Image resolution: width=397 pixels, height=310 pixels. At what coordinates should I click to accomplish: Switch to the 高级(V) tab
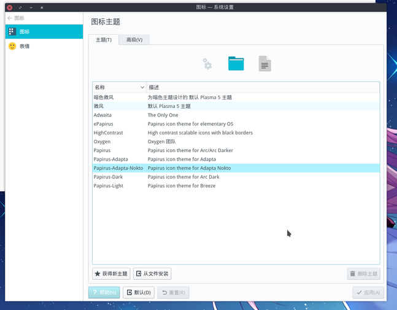(x=134, y=40)
